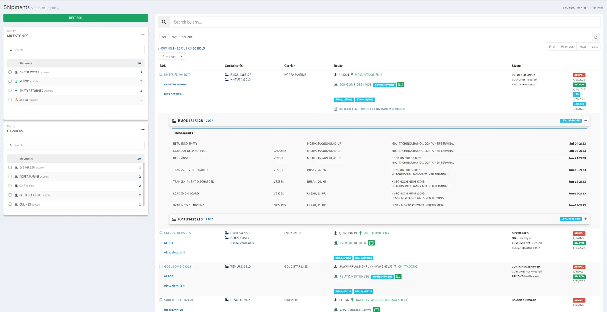The image size is (607, 312).
Task: Enable the EVERGREEN carrier filter checkbox
Action: click(10, 167)
